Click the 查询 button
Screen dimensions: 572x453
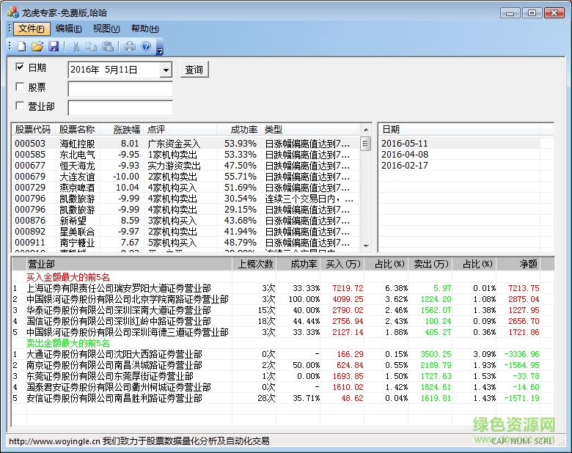pyautogui.click(x=194, y=70)
